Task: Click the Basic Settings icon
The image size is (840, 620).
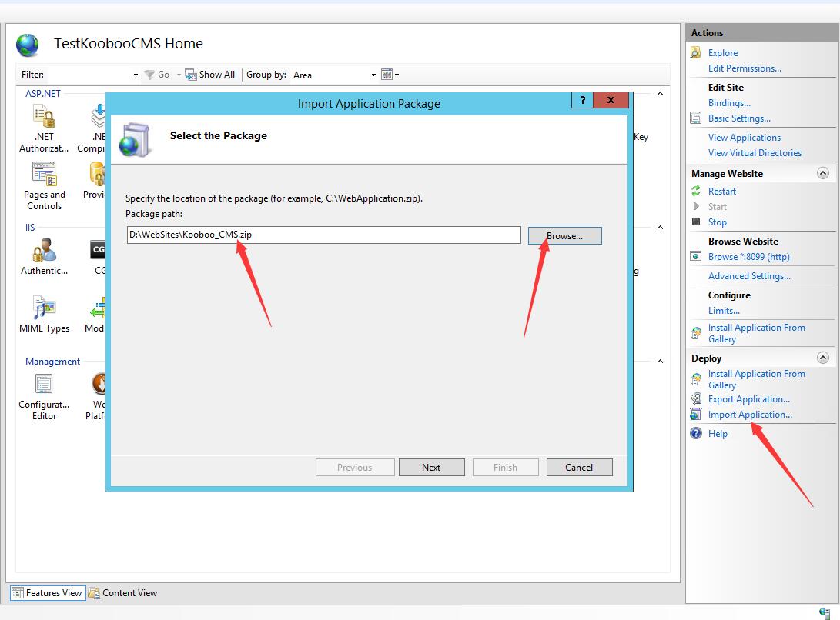Action: 695,118
